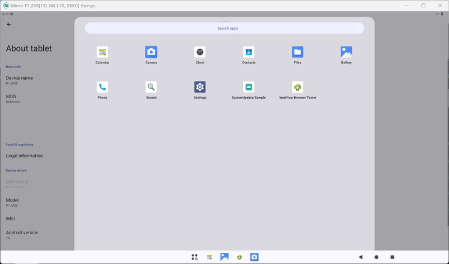Screen dimensions: 449x264
Task: Tap the Android back navigation button
Action: pos(360,257)
